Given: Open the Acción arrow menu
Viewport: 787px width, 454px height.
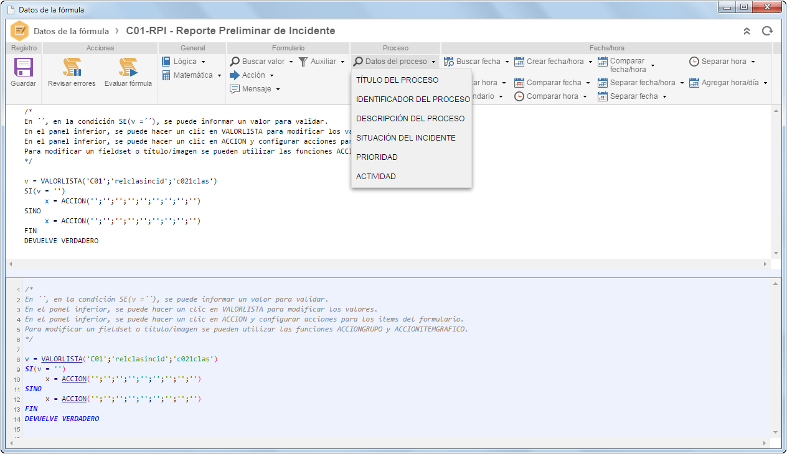Looking at the screenshot, I should 252,75.
